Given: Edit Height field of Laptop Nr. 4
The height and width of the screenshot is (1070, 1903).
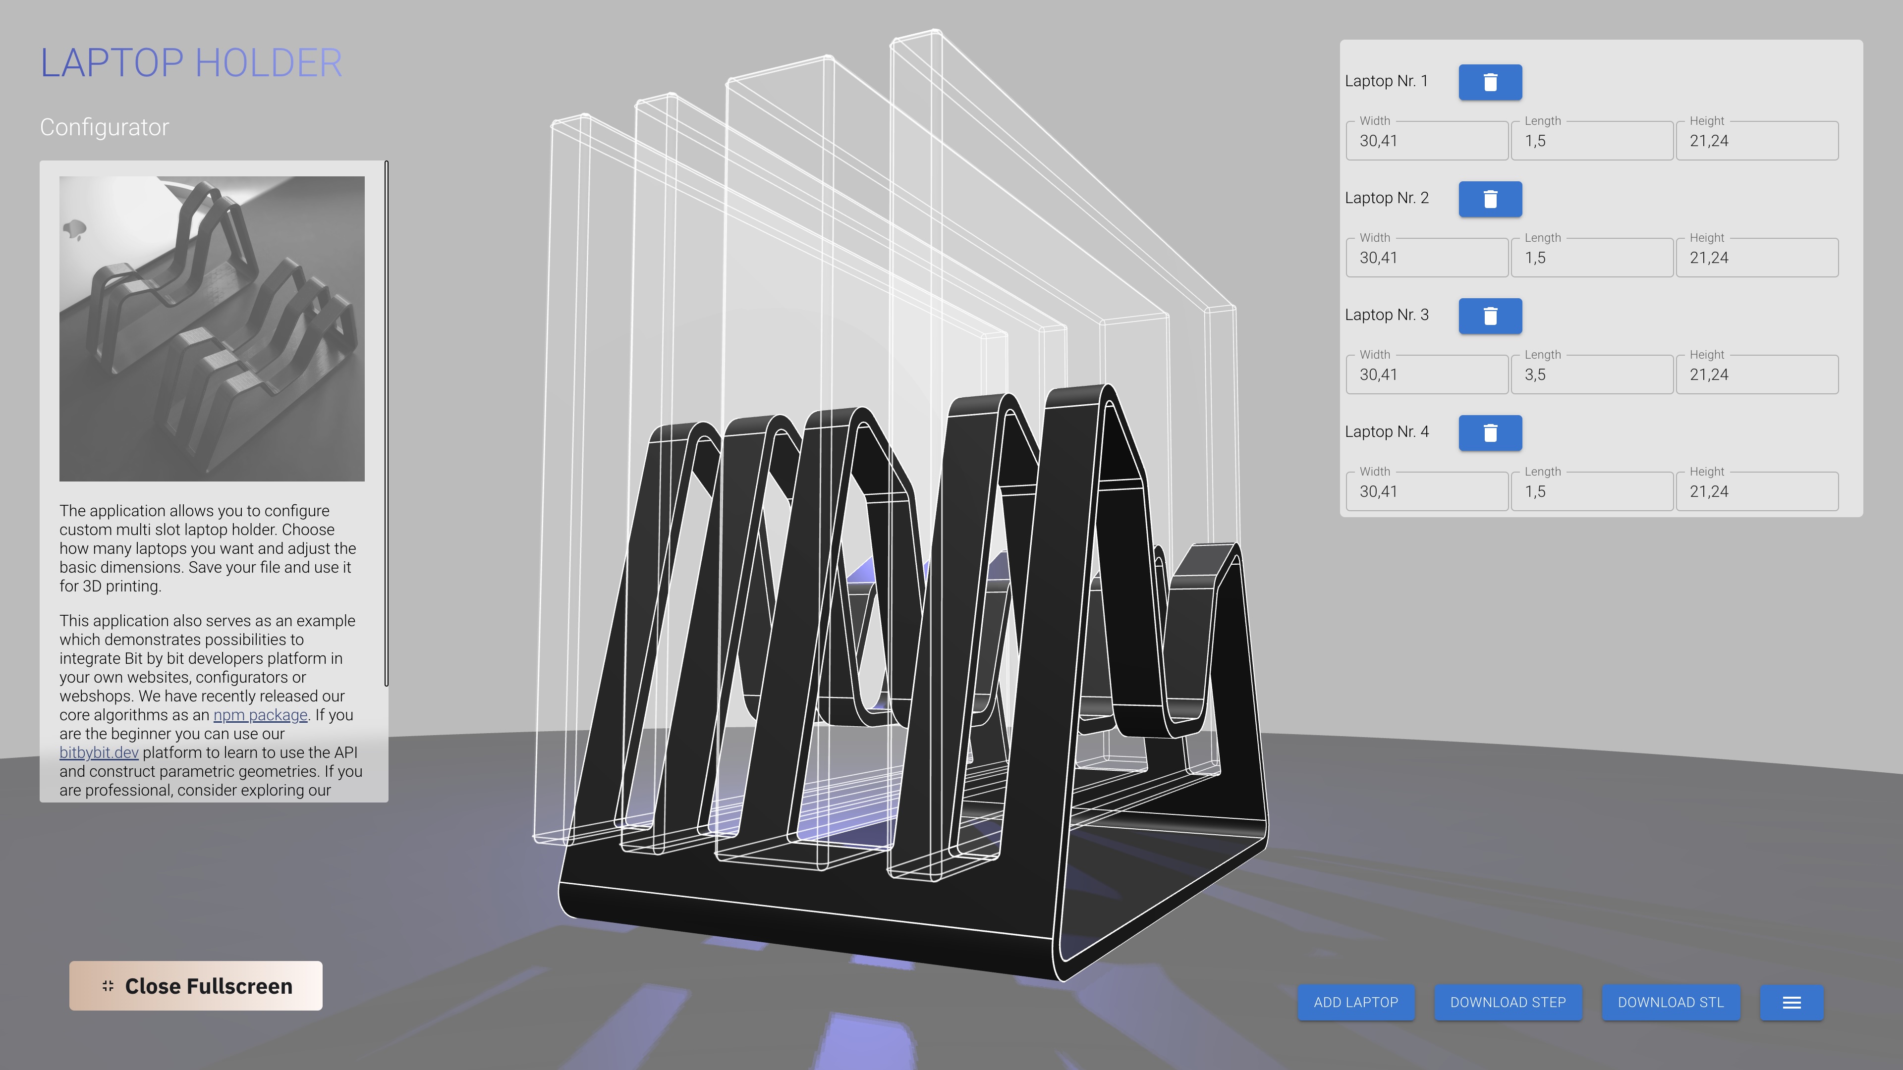Looking at the screenshot, I should tap(1757, 491).
